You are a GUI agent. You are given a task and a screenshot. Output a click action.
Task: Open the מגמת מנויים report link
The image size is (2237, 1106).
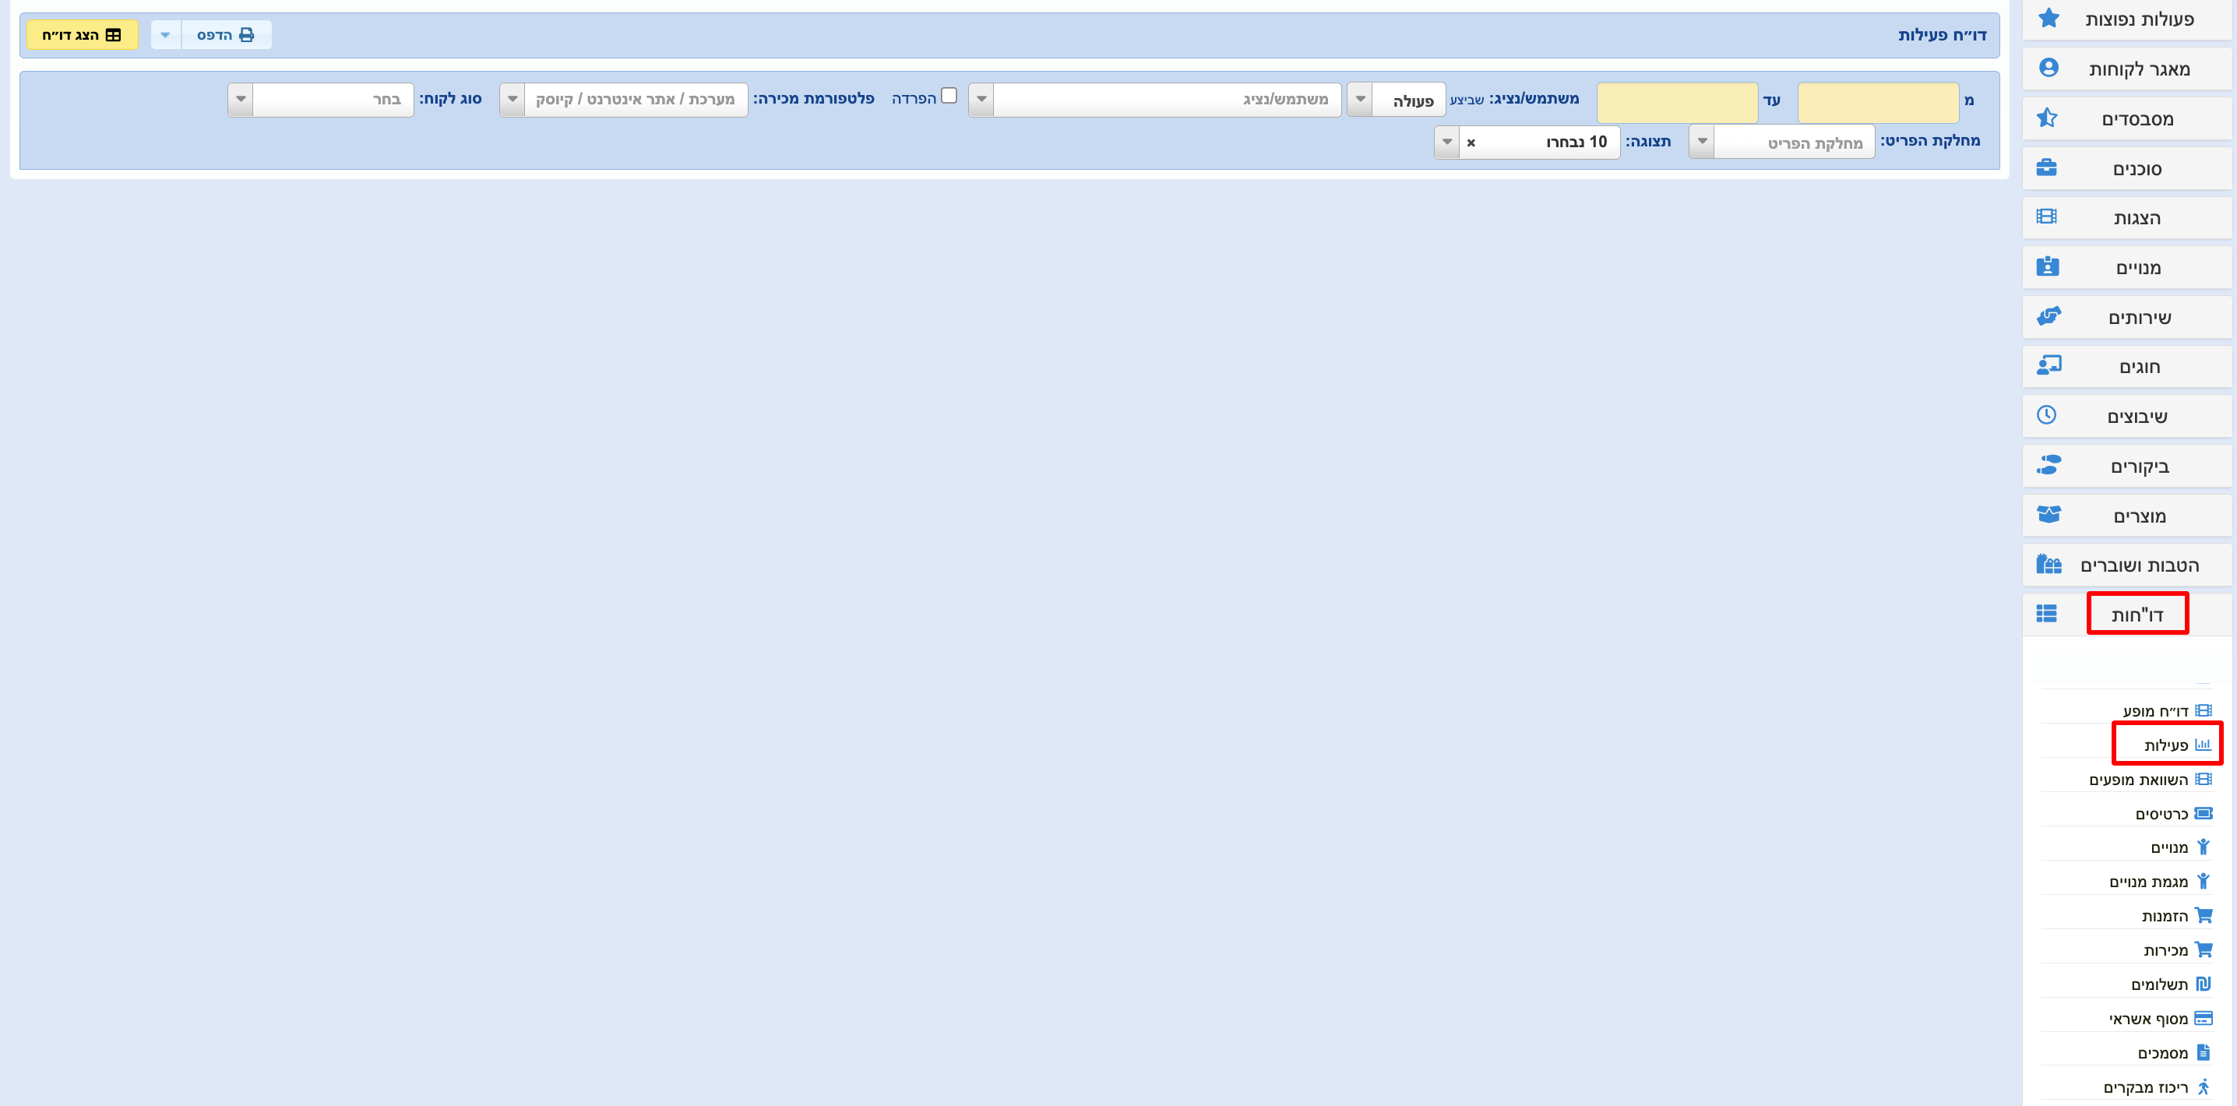[2149, 881]
